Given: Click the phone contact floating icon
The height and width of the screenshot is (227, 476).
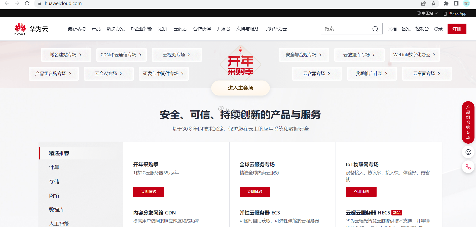Looking at the screenshot, I should (468, 167).
